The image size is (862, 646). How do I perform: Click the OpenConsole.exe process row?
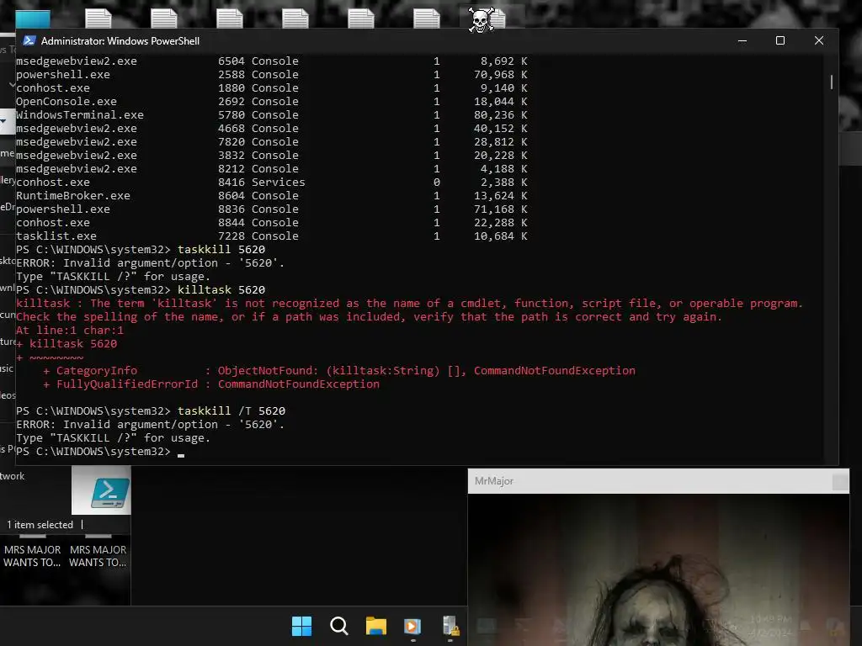tap(272, 101)
